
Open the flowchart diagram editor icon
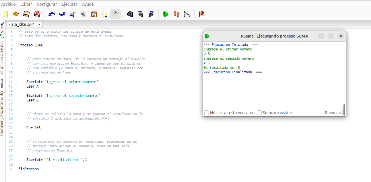187,14
